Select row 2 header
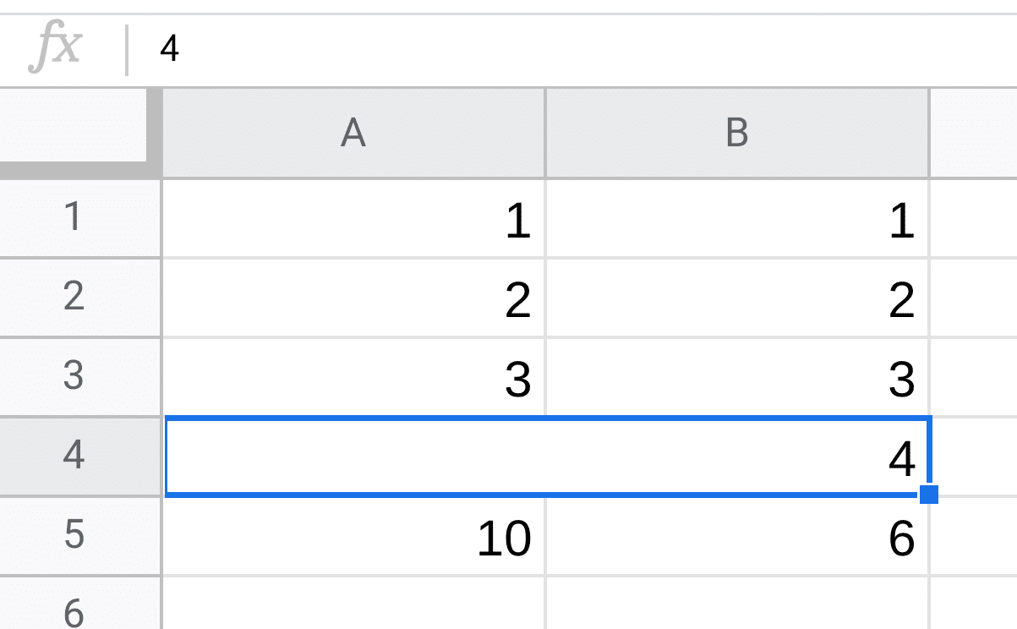 tap(74, 298)
